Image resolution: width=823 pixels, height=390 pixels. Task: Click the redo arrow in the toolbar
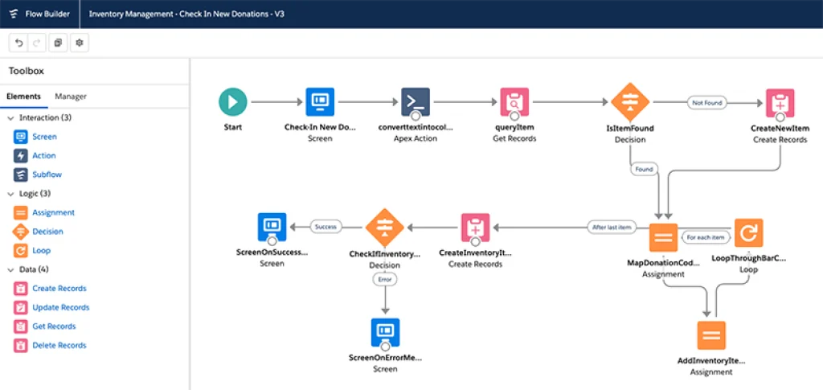[x=35, y=43]
